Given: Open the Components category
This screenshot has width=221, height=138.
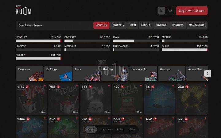Looking at the screenshot, I should click(x=143, y=73).
